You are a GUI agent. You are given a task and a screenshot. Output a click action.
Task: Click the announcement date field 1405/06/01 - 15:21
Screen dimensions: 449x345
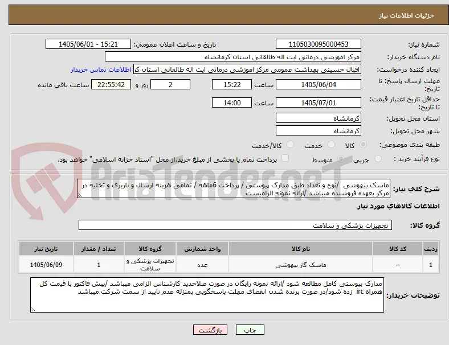tap(88, 44)
